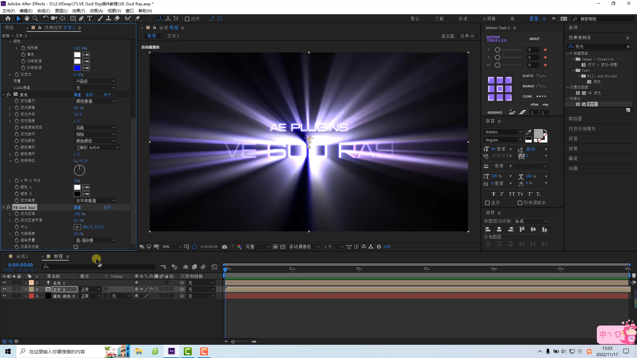This screenshot has width=637, height=358.
Task: Click the Local Axis Mode icon
Action: (160, 19)
